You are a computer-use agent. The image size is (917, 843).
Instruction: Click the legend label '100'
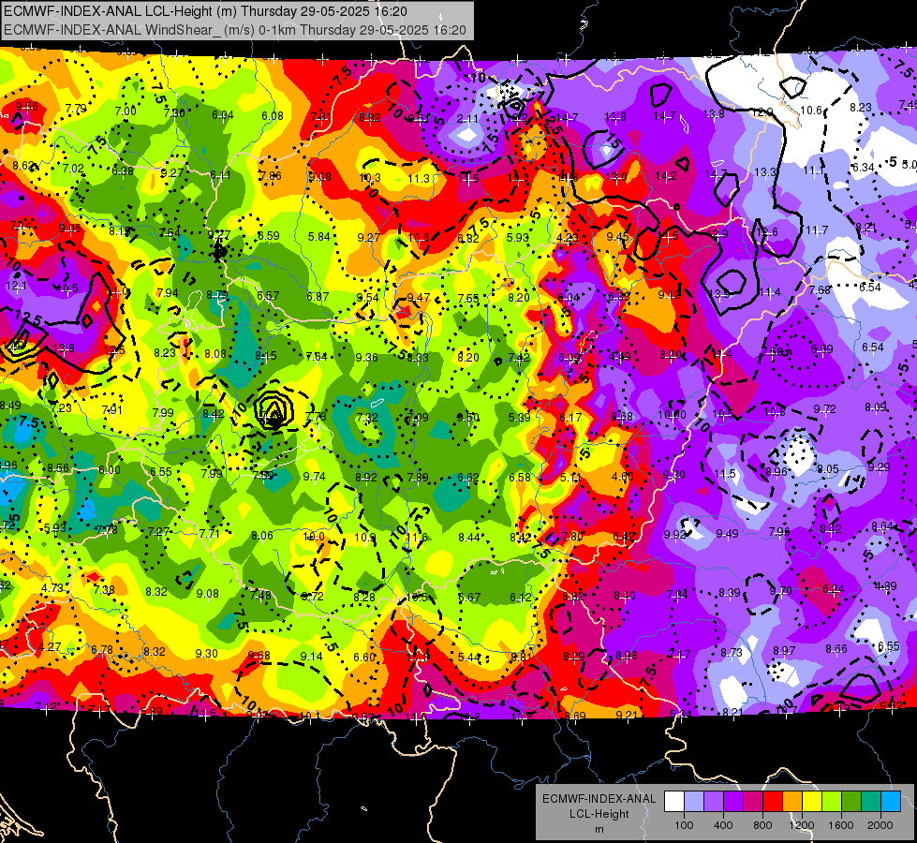tap(684, 825)
